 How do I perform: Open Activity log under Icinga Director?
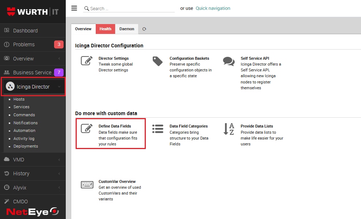click(24, 138)
